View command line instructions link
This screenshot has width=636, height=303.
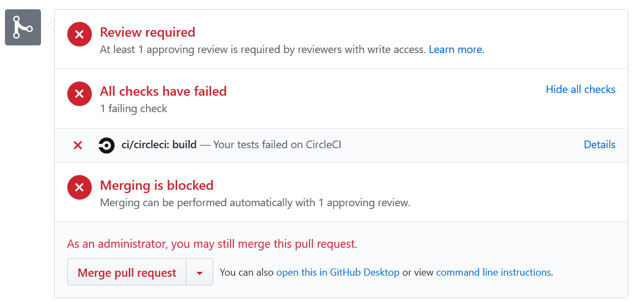click(493, 272)
